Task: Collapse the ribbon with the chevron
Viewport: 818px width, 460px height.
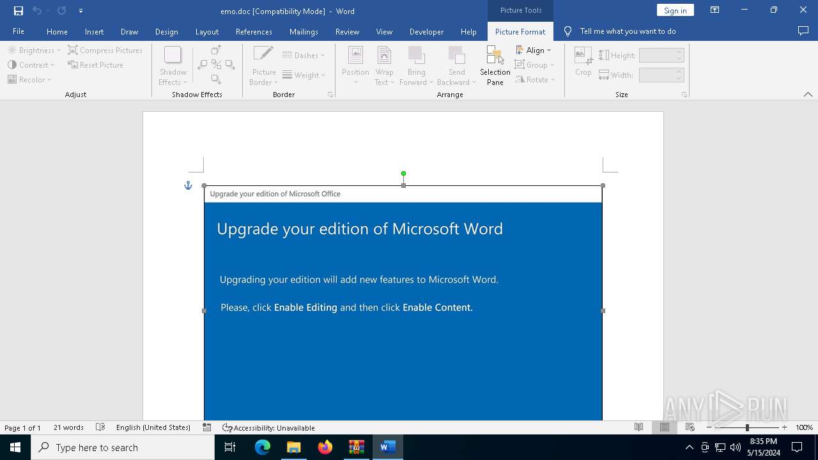Action: coord(808,95)
